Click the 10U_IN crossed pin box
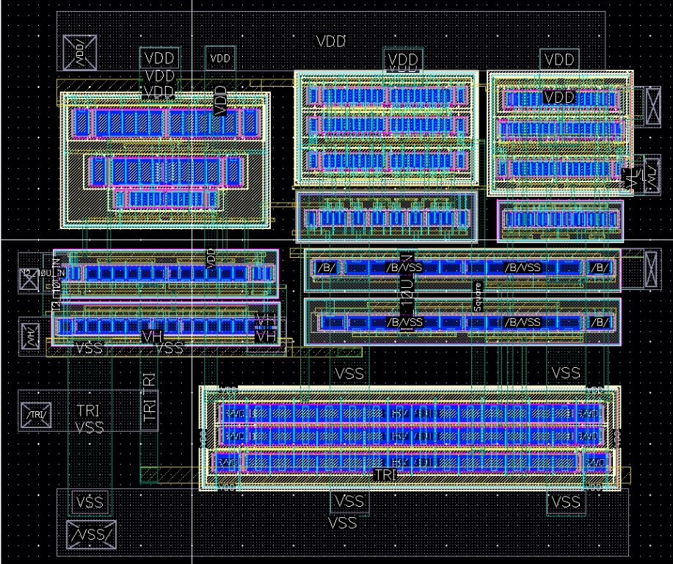Screen dimensions: 673x564 tap(28, 275)
